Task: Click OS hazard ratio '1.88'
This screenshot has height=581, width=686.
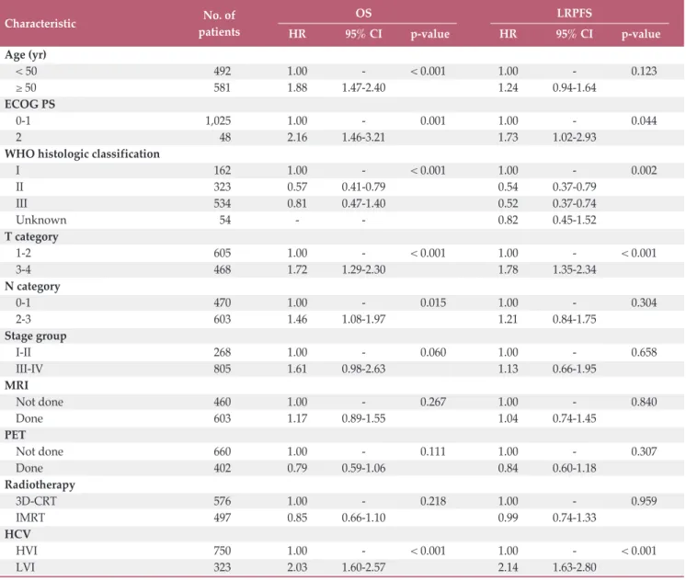Action: coord(298,88)
